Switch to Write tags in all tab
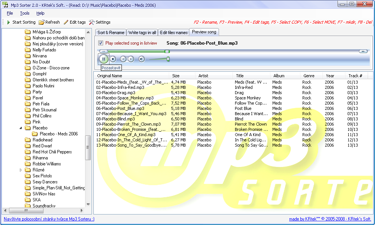This screenshot has width=375, height=225. click(x=142, y=33)
